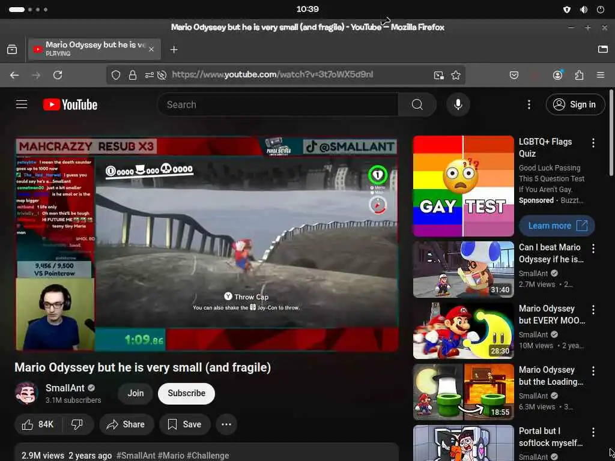Close the Mario Odyssey YouTube tab

tap(151, 49)
